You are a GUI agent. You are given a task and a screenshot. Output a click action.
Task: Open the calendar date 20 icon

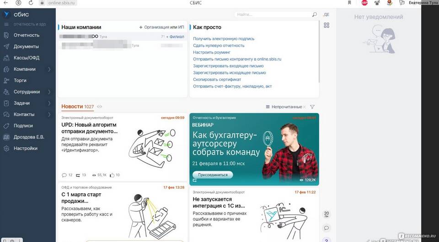(x=327, y=214)
